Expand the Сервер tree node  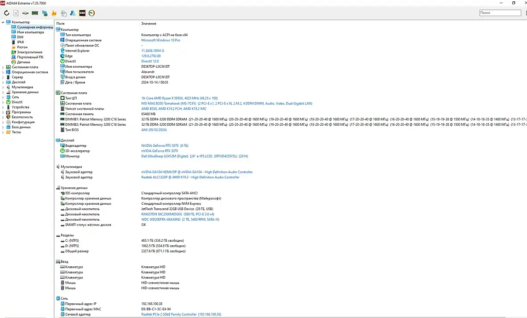click(3, 77)
